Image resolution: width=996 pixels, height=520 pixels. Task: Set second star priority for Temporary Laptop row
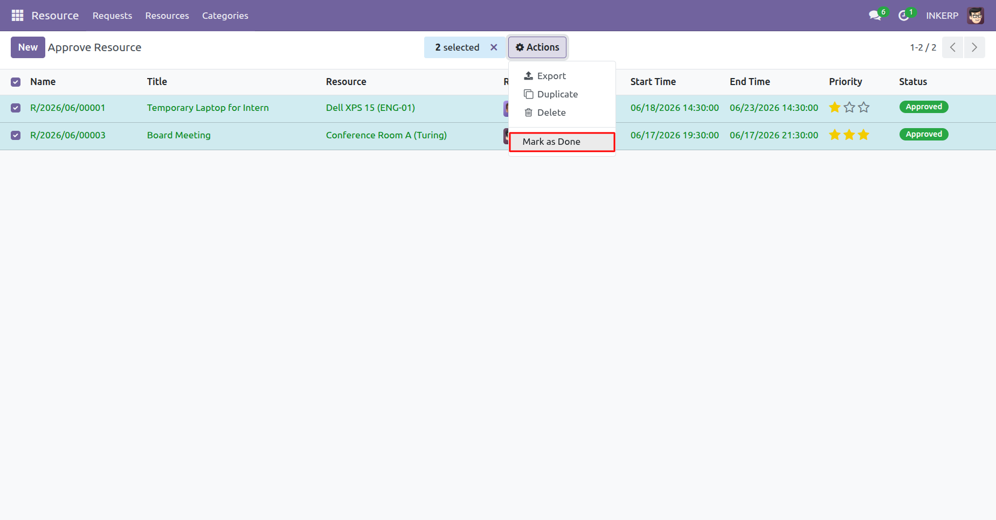849,108
